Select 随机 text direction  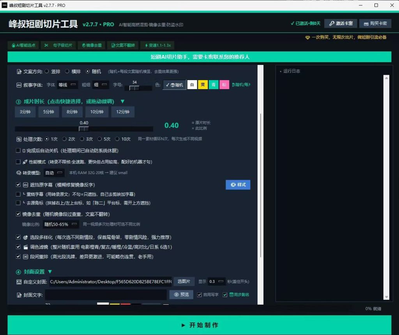[88, 72]
